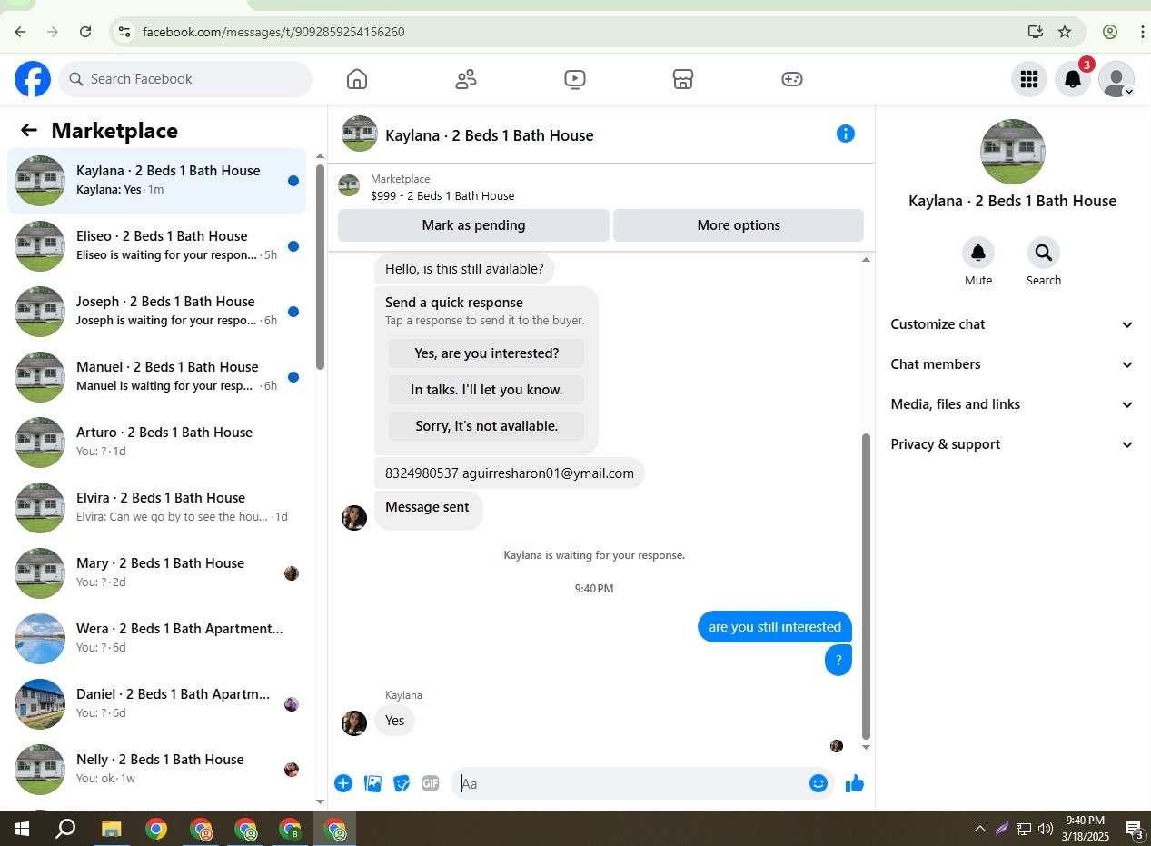
Task: Open File Explorer from taskbar
Action: coord(112,829)
